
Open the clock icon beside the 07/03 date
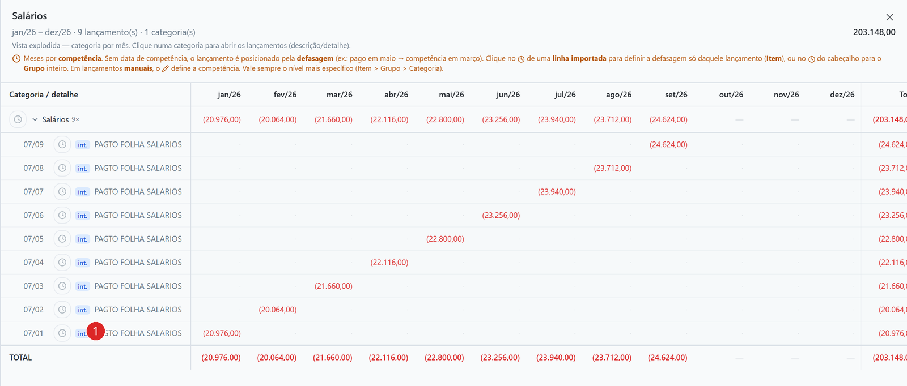point(62,286)
